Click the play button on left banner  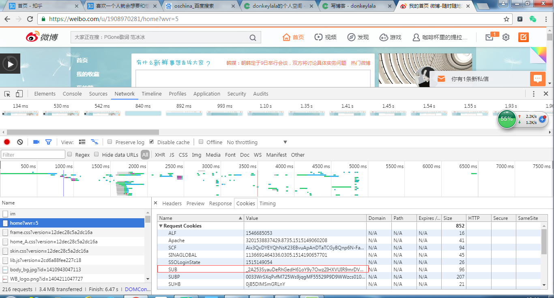pyautogui.click(x=10, y=64)
